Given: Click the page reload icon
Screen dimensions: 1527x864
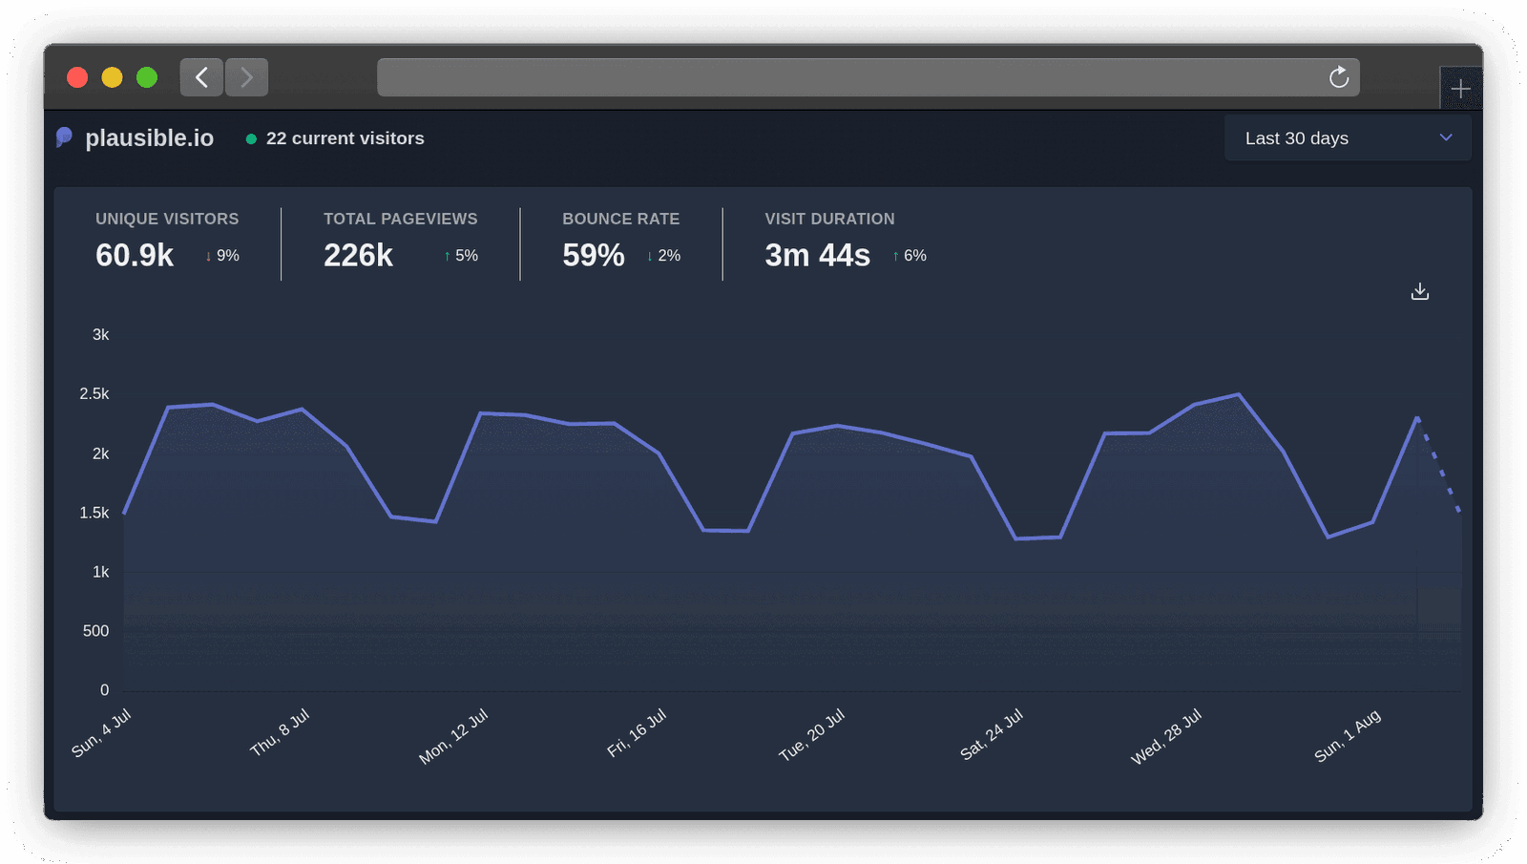Looking at the screenshot, I should [1339, 76].
